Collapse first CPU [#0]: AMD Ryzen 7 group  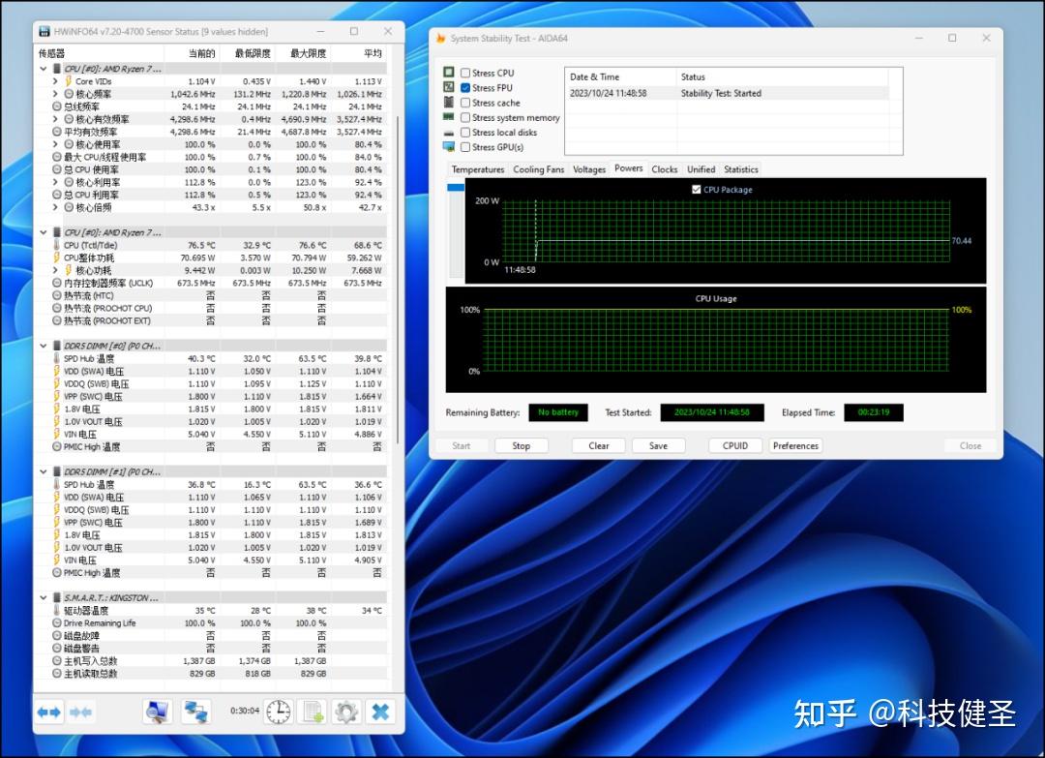(44, 69)
